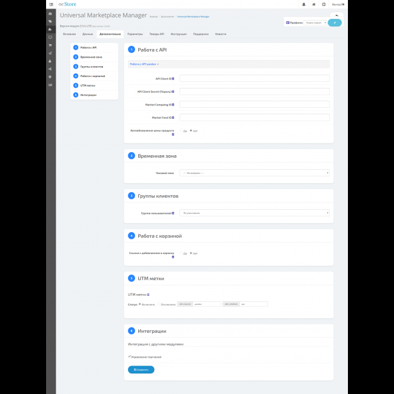
Task: Click the Сохранить button
Action: (141, 369)
